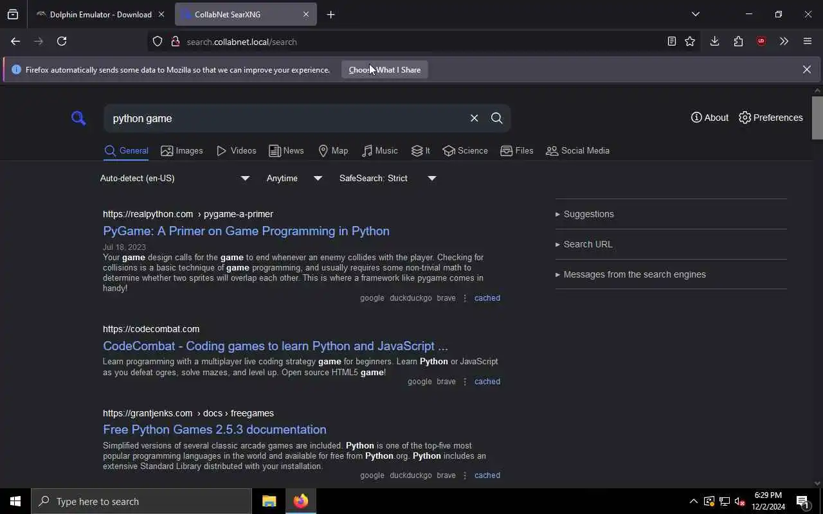The height and width of the screenshot is (514, 823).
Task: Open uBlock Origin extension icon
Action: coord(761,41)
